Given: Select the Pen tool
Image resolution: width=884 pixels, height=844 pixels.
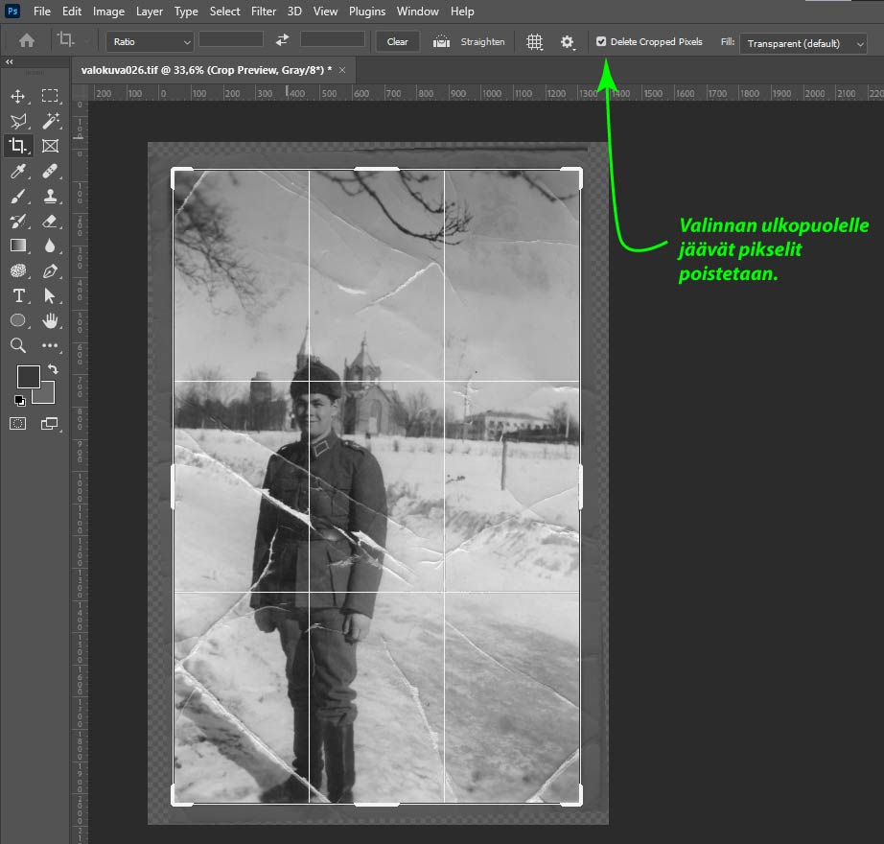Looking at the screenshot, I should (x=50, y=271).
